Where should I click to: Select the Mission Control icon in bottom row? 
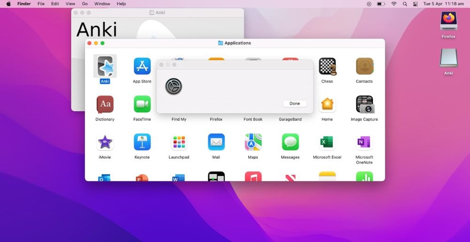pos(216,177)
